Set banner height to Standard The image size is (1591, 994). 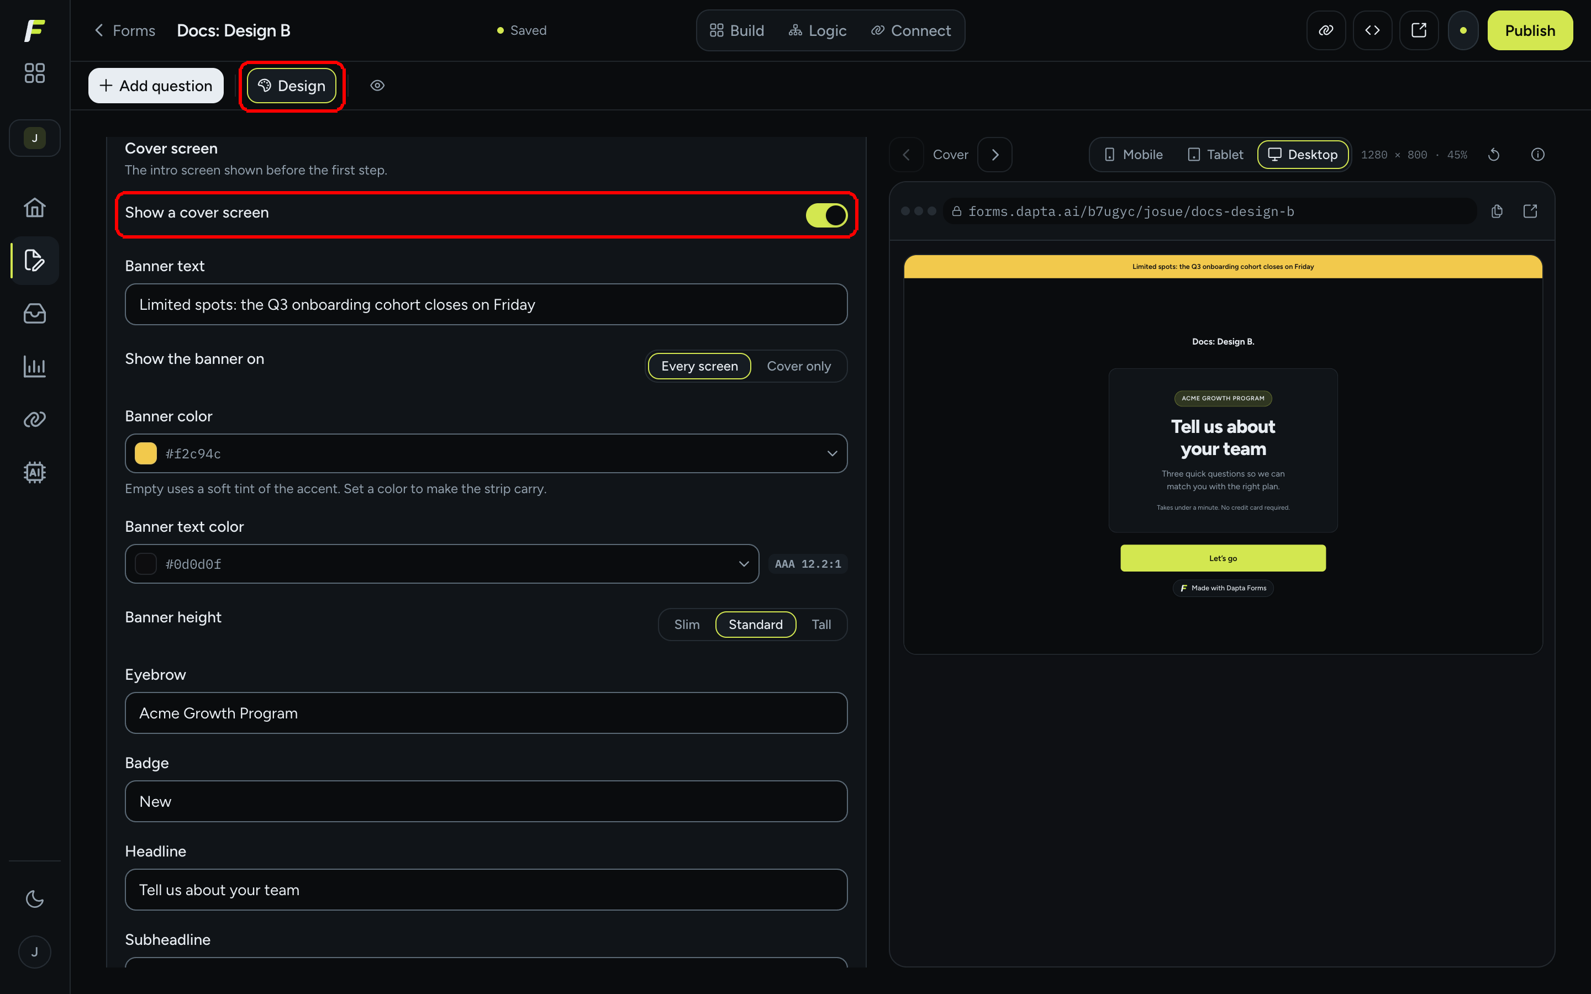755,625
